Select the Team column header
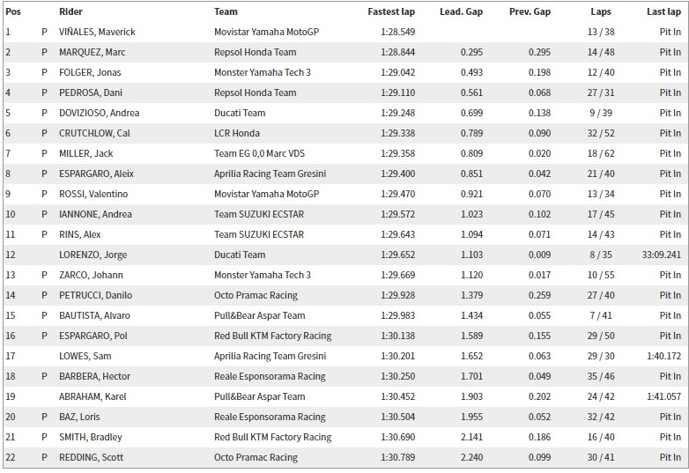Viewport: 689px width, 473px height. pyautogui.click(x=226, y=11)
